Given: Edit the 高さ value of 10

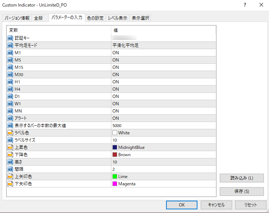Looking at the screenshot, I should click(163, 162).
